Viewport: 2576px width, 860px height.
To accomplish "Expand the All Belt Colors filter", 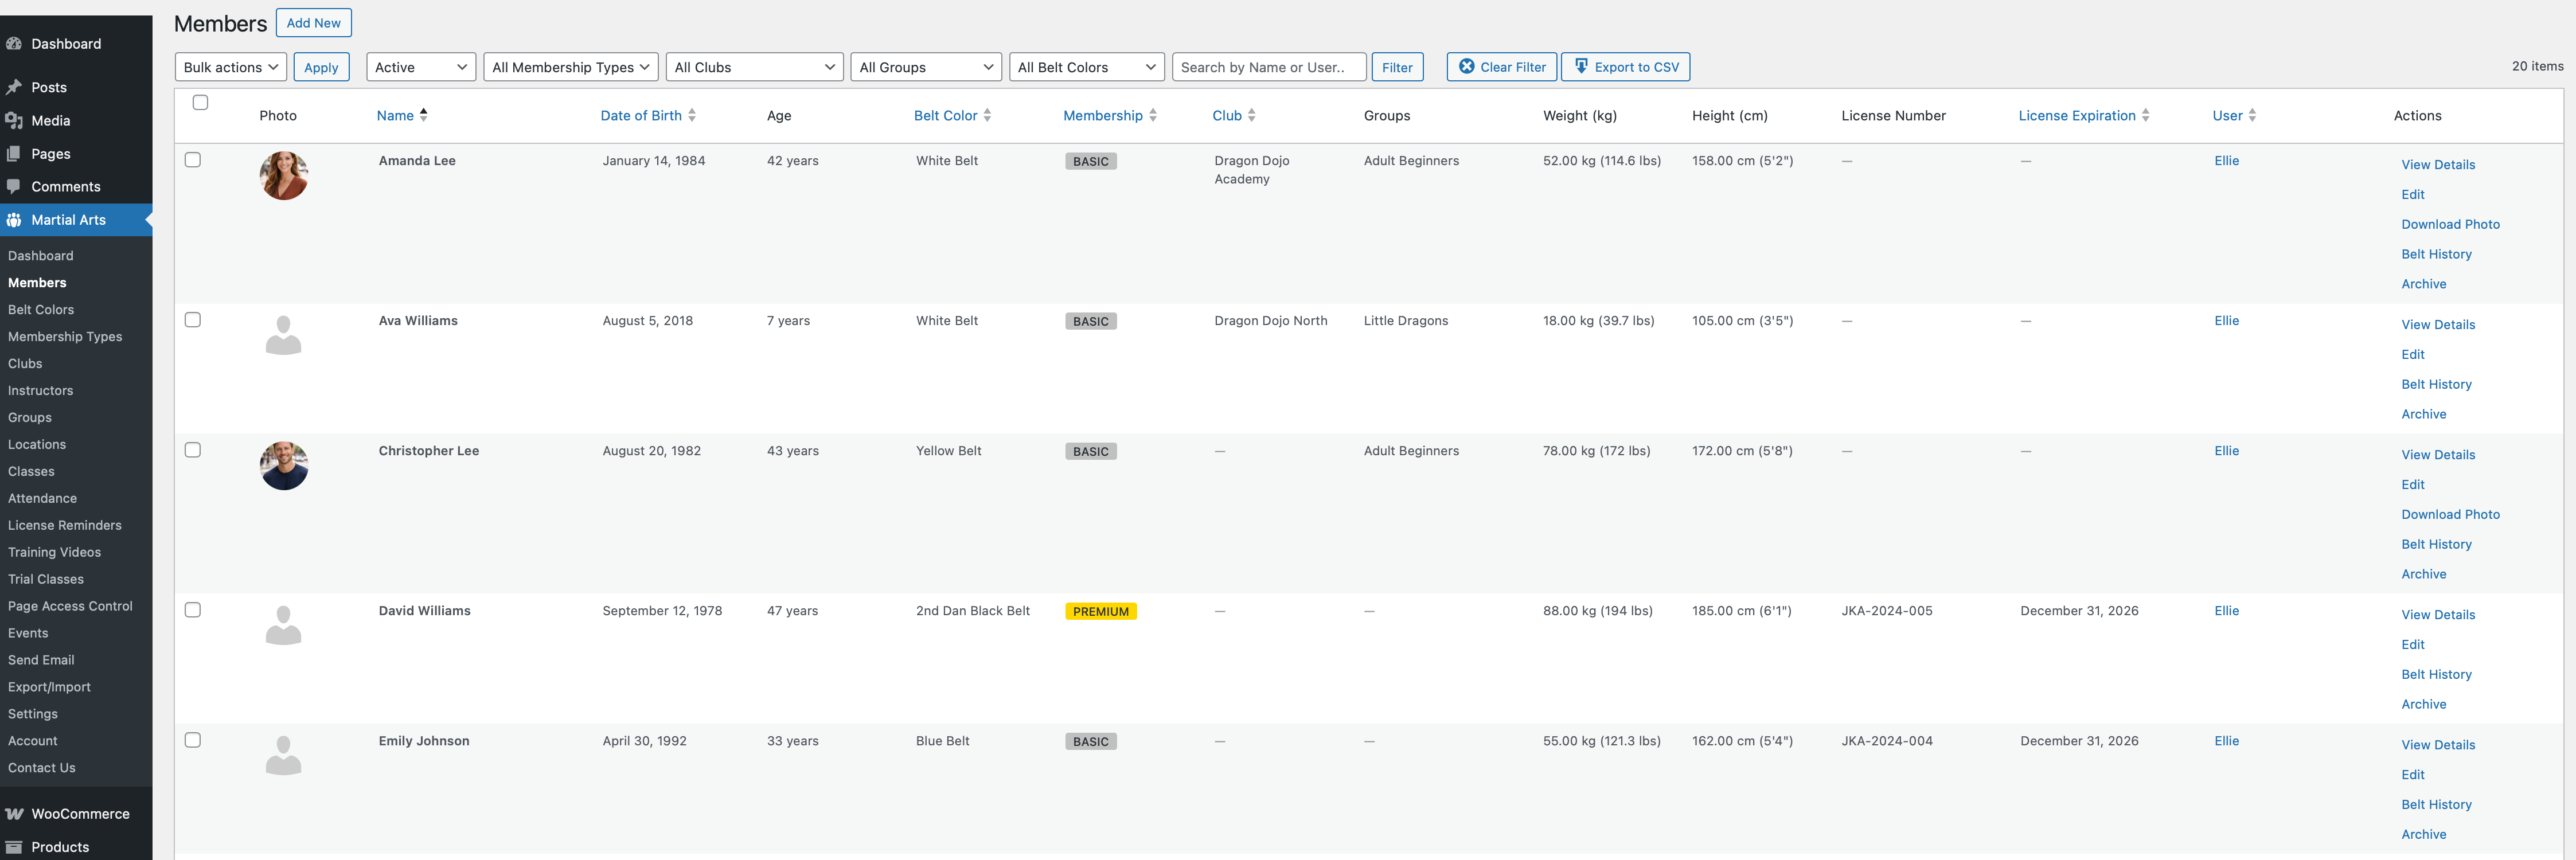I will point(1086,66).
